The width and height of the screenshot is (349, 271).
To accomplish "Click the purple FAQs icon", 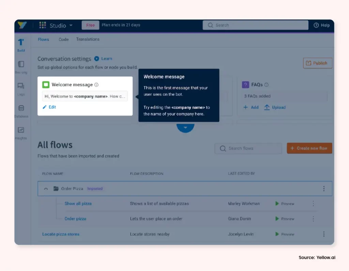I will click(x=245, y=85).
